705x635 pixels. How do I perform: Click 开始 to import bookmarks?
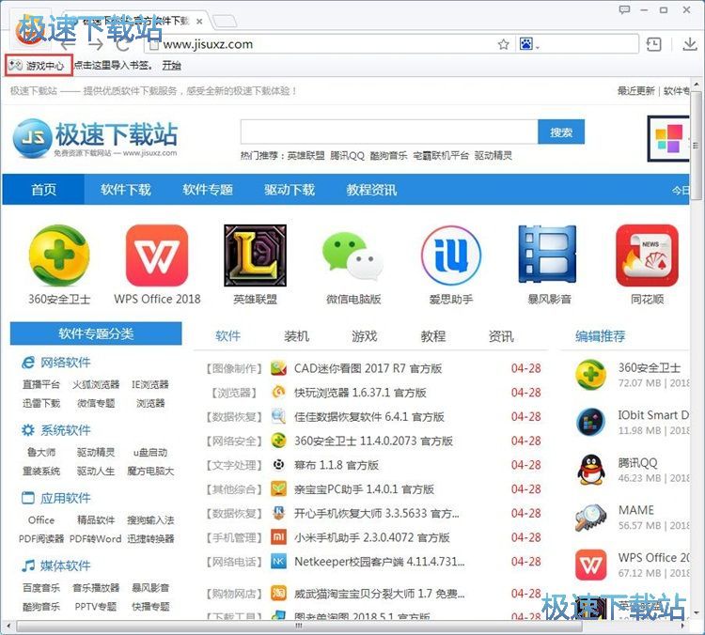pos(171,66)
